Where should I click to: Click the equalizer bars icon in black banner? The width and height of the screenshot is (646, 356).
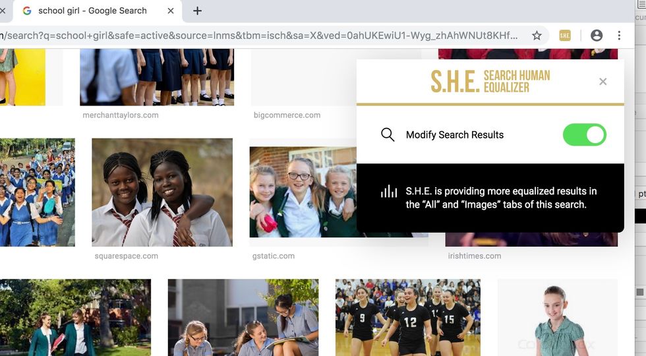click(x=388, y=192)
